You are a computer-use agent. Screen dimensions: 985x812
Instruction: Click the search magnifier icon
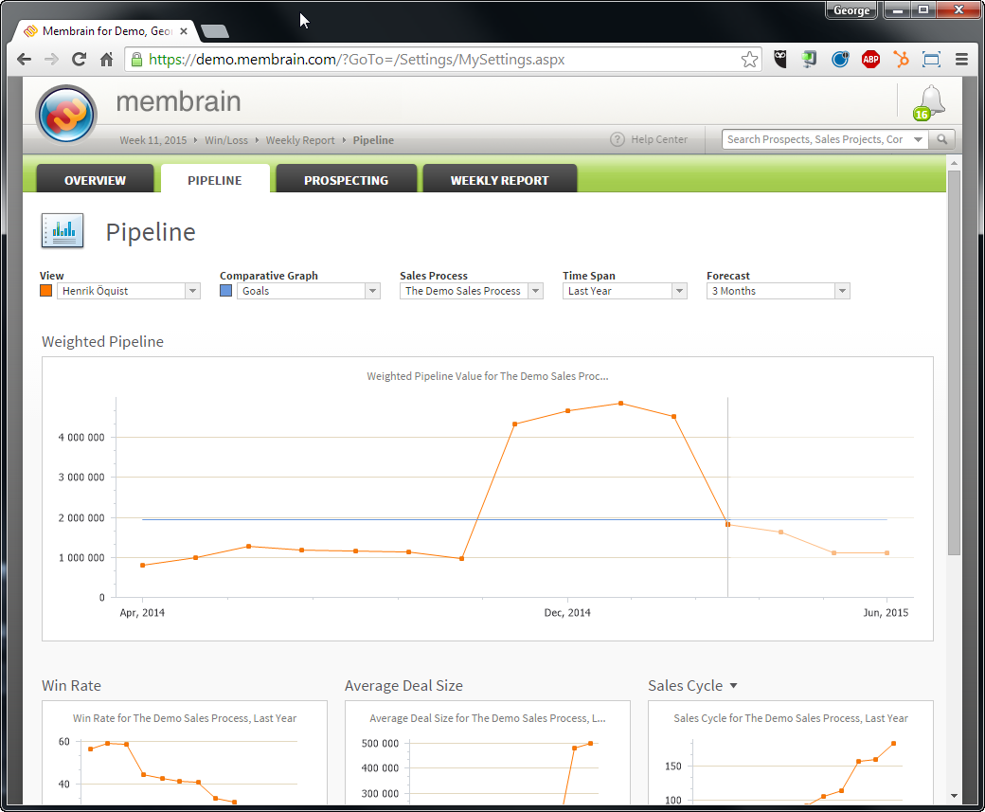[x=941, y=138]
